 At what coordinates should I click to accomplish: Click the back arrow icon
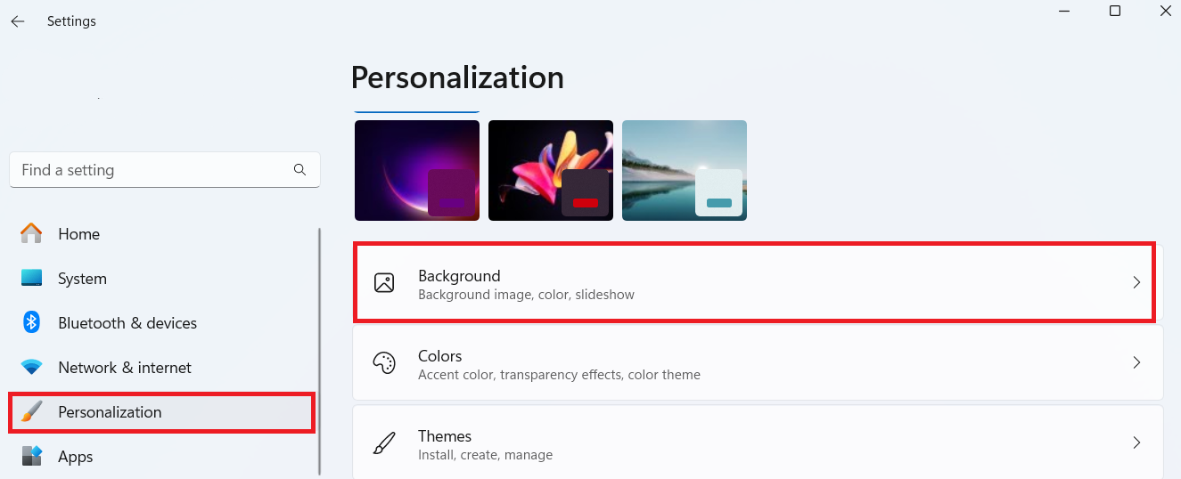tap(18, 21)
